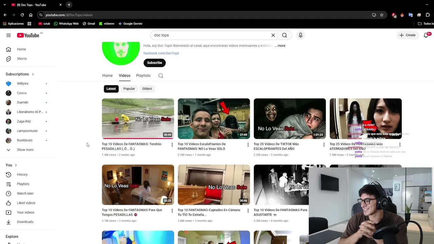Open the 27:49 pool video thumbnail
The image size is (434, 244).
214,119
